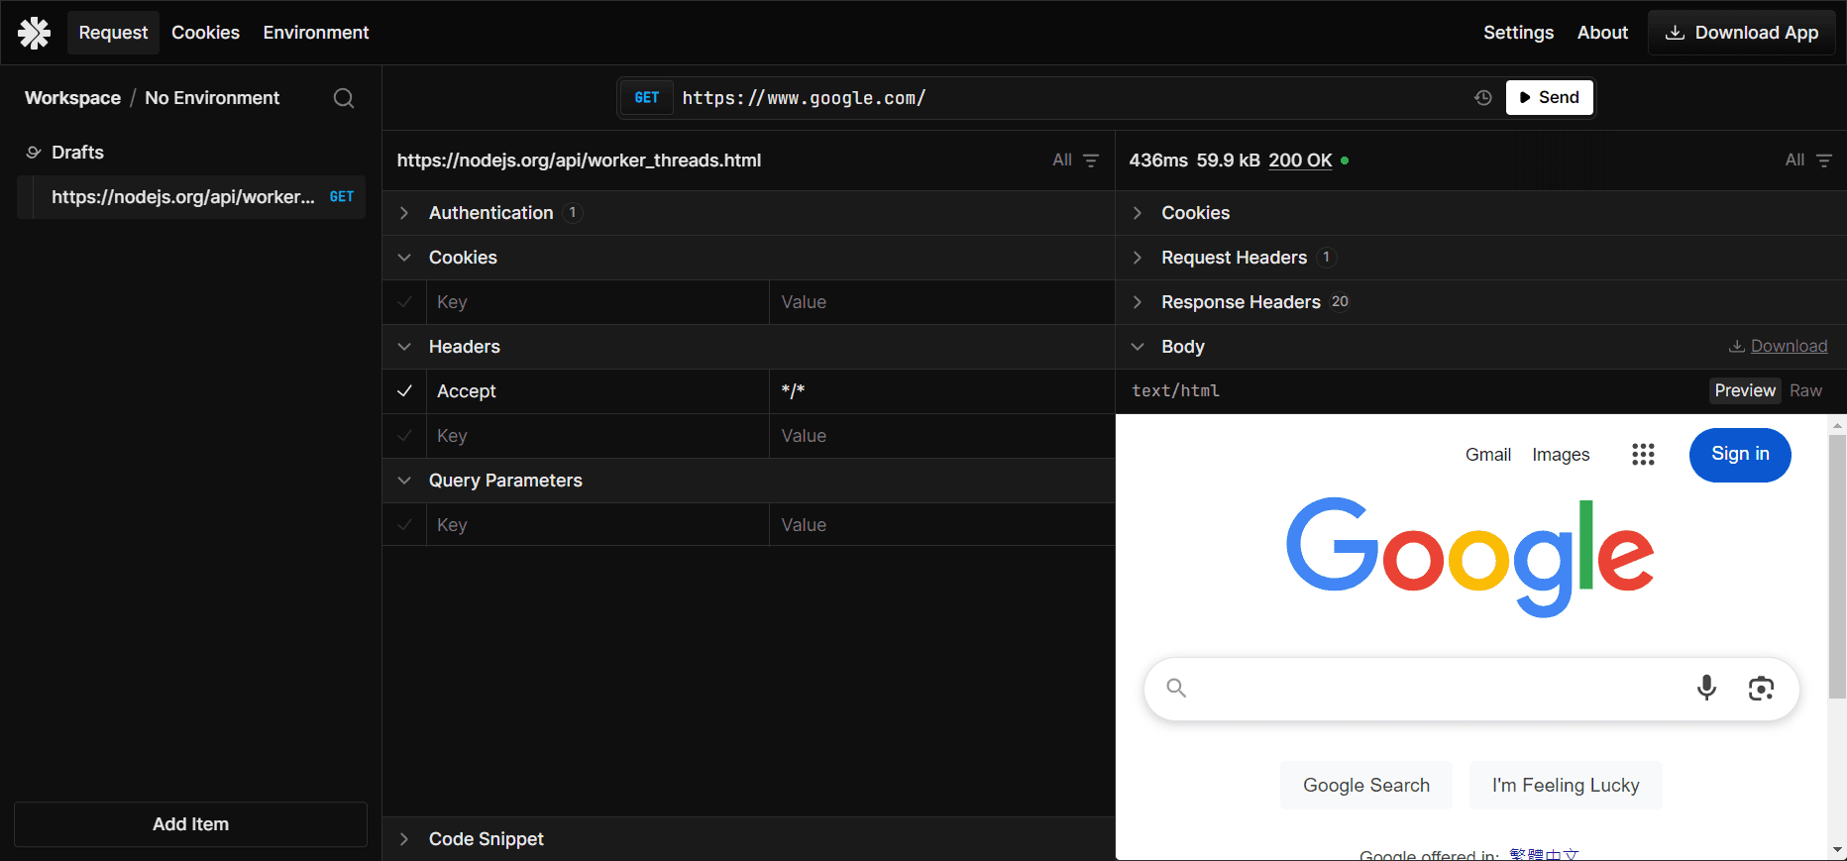Click the green status dot after 200 OK
Image resolution: width=1847 pixels, height=861 pixels.
(x=1345, y=161)
